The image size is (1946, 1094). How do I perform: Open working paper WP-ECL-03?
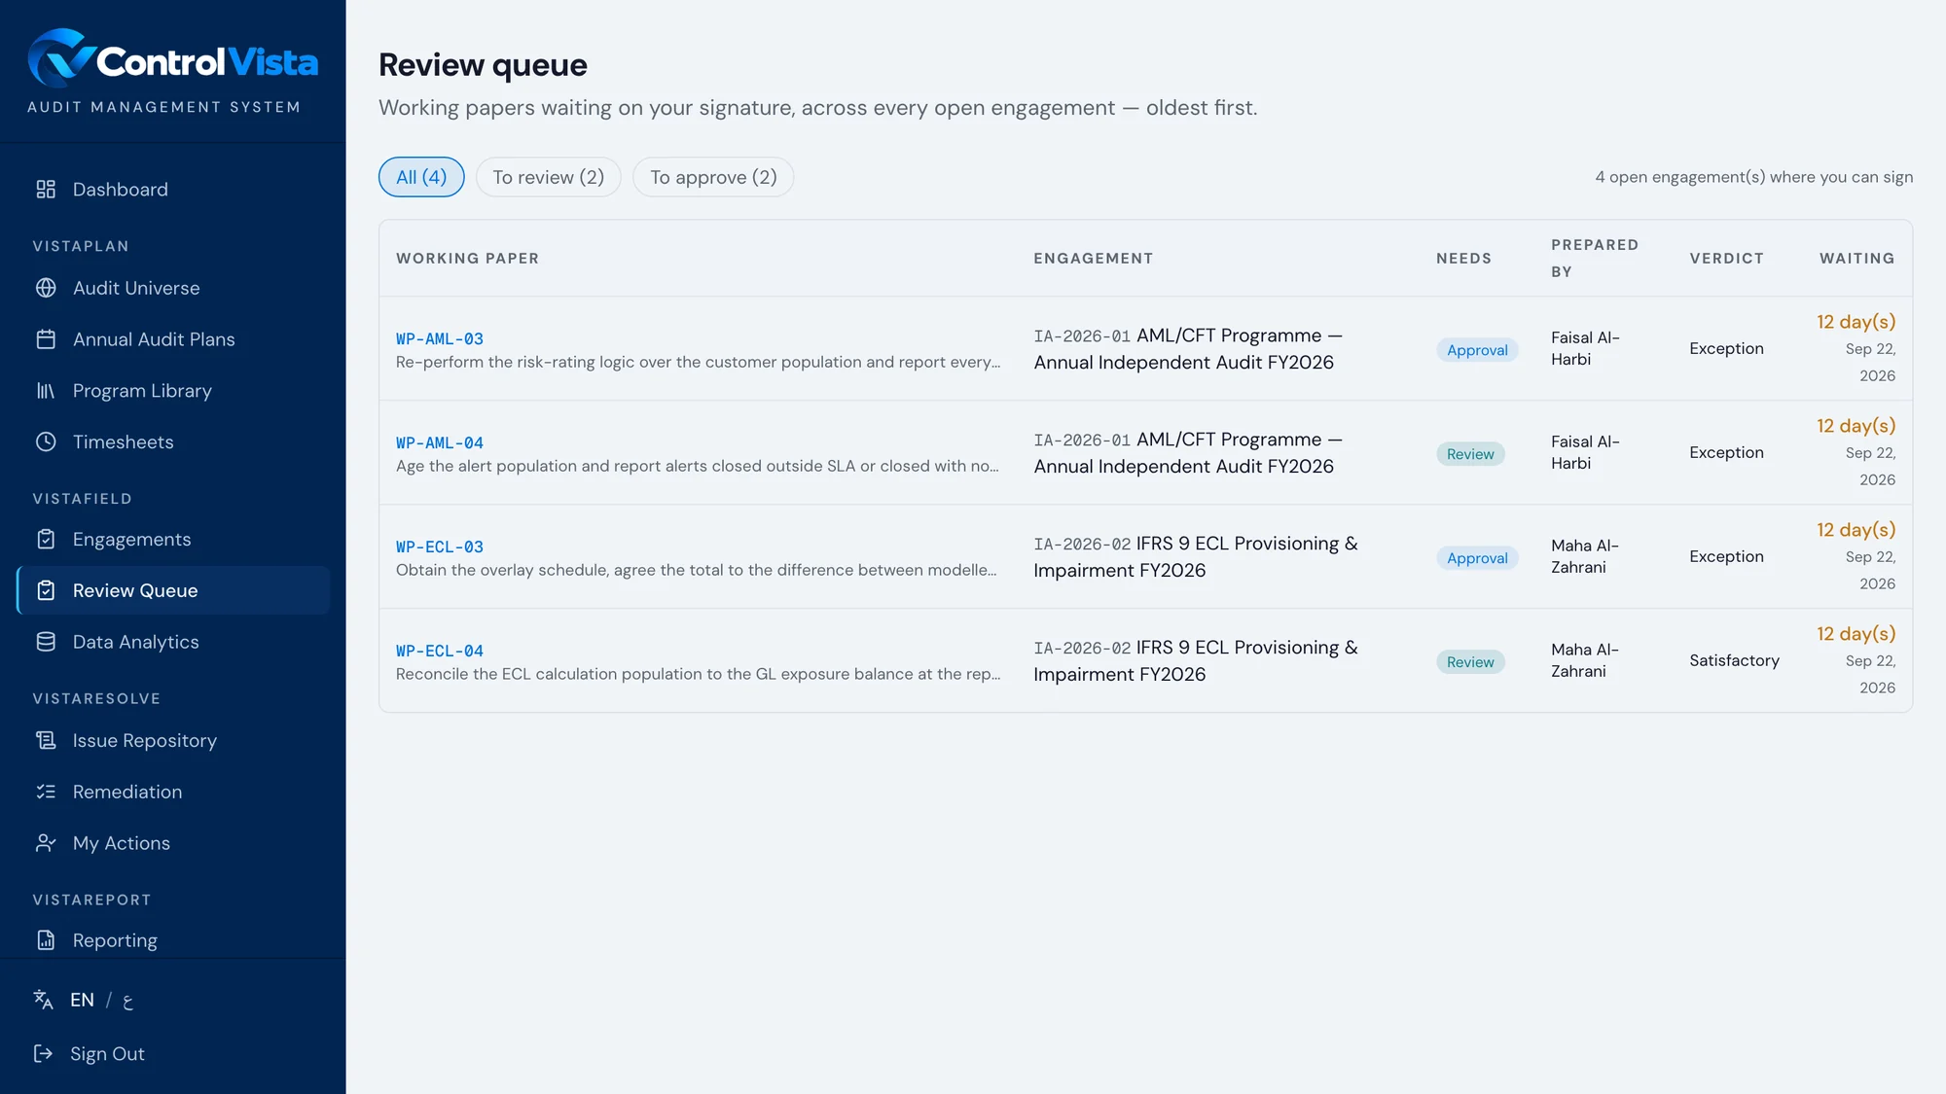click(x=440, y=547)
